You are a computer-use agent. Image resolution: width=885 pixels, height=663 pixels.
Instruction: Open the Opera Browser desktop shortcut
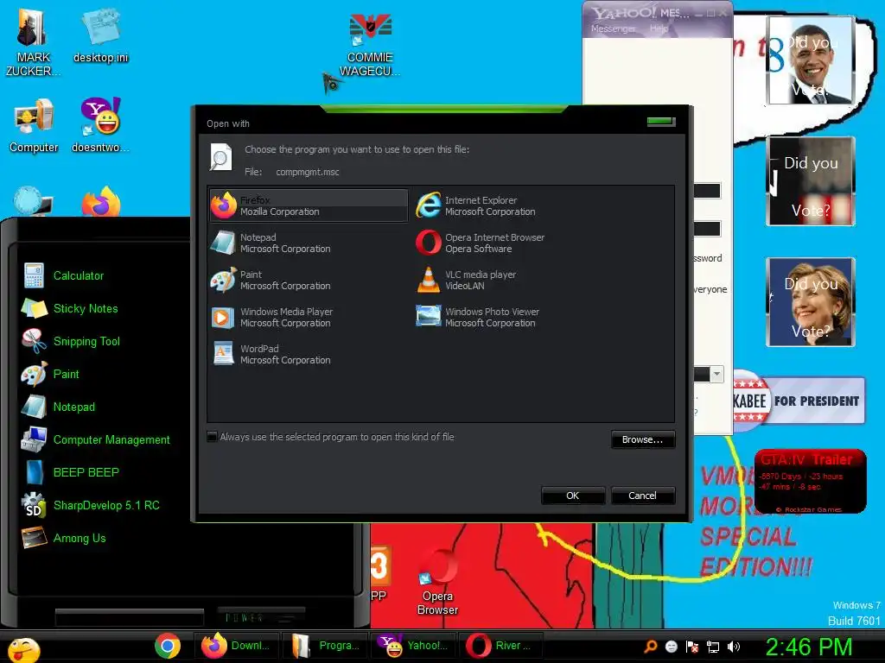point(438,582)
